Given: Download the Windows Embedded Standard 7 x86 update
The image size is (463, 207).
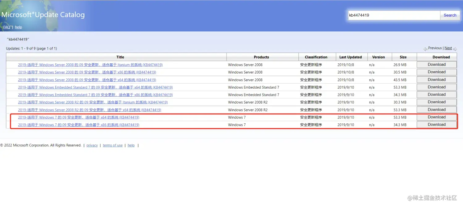Looking at the screenshot, I should pos(436,94).
